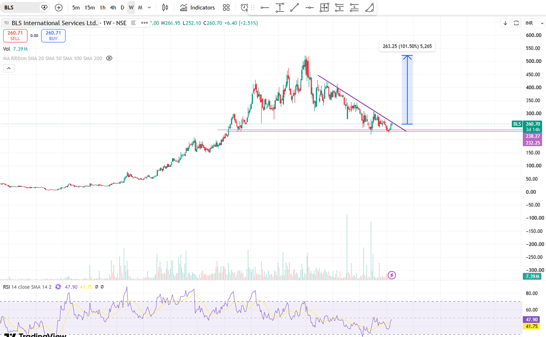Select the rectangle crosshair measure tool
546x337 pixels.
click(324, 8)
